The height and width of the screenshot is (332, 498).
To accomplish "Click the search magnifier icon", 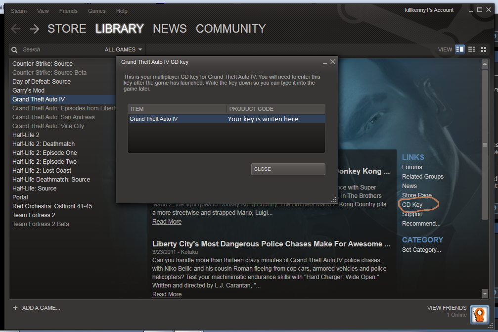I will point(14,50).
